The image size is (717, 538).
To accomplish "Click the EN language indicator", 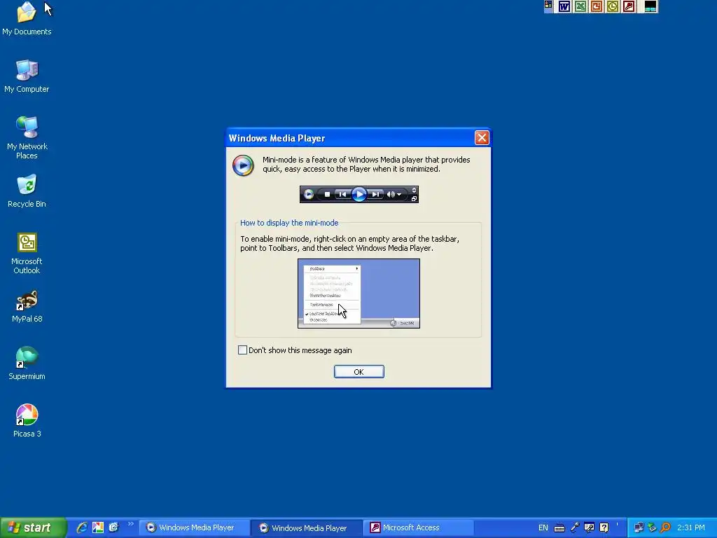I will [x=543, y=527].
